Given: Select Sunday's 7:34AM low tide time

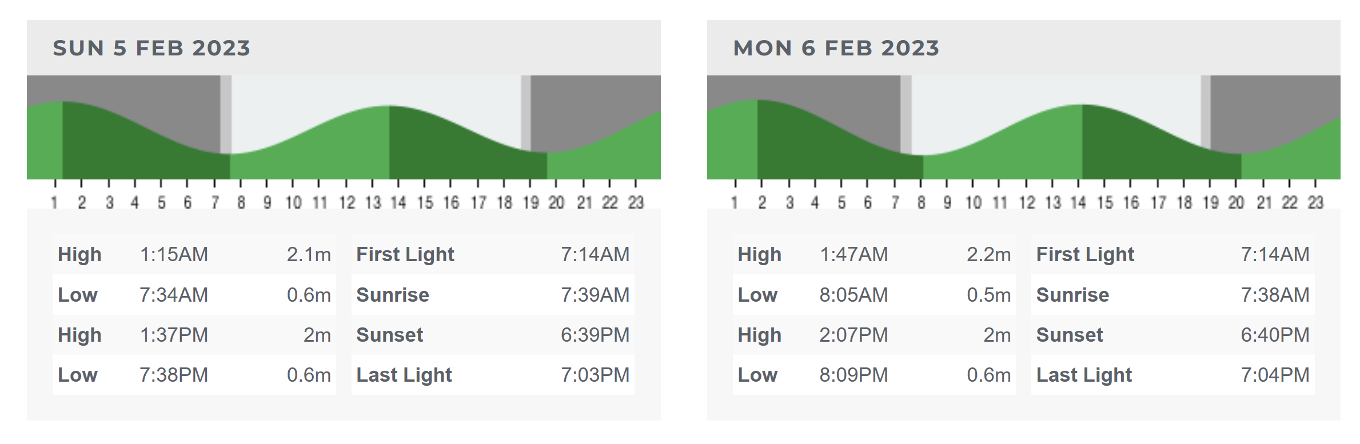Looking at the screenshot, I should tap(174, 295).
